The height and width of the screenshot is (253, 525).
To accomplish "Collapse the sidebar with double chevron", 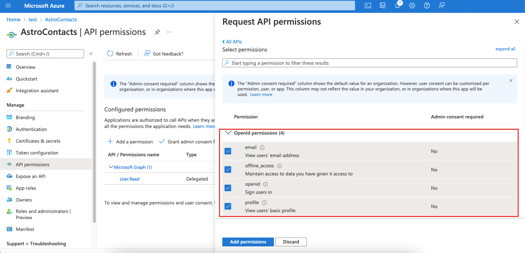I will (x=91, y=54).
